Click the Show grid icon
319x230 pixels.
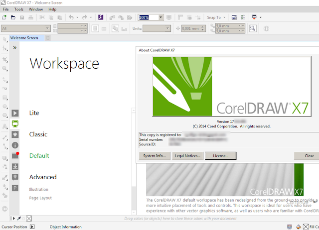[x=189, y=17]
